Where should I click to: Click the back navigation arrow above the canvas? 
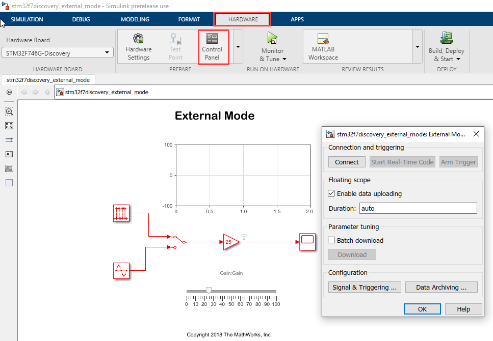click(23, 92)
